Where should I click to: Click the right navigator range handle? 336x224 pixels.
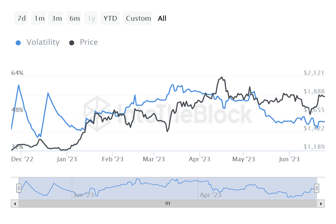click(317, 188)
